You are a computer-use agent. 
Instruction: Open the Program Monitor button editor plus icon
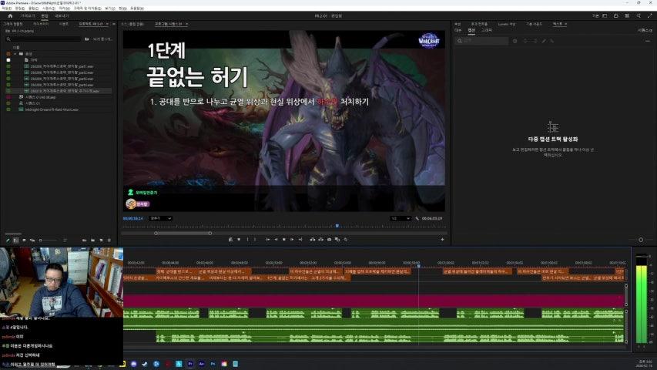(442, 240)
